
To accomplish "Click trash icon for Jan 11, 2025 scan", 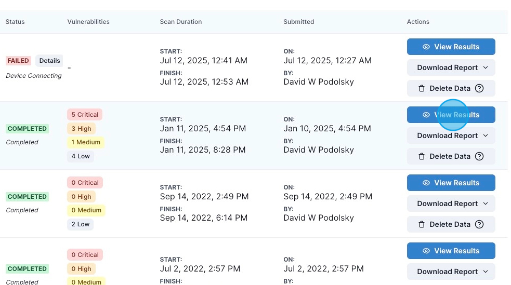I will (x=422, y=156).
